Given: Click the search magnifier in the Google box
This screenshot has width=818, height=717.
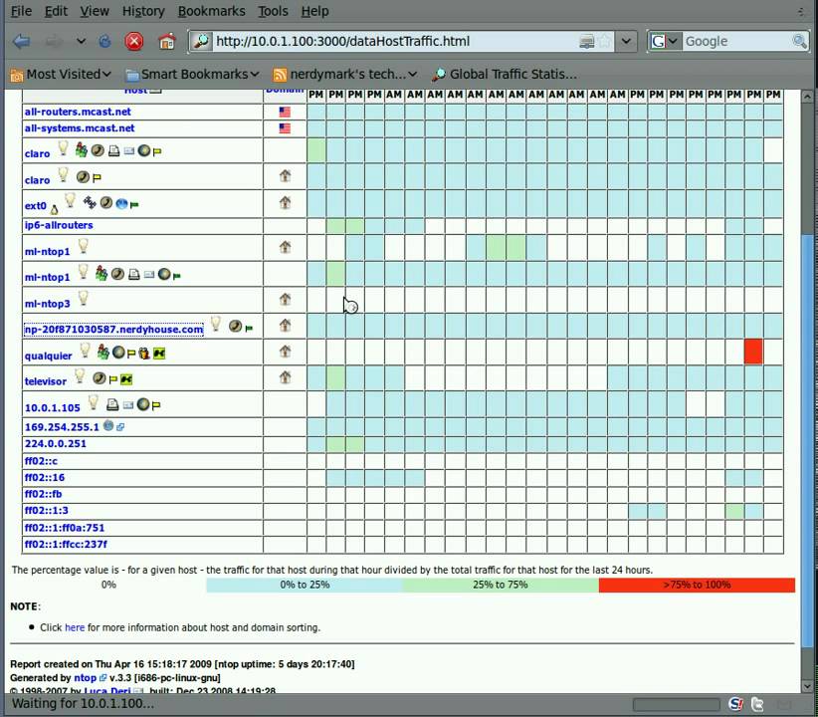Looking at the screenshot, I should click(x=799, y=41).
